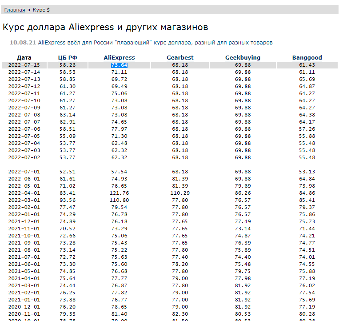339x321 pixels.
Task: Click Geekbuying value 79.69
Action: tap(243, 186)
